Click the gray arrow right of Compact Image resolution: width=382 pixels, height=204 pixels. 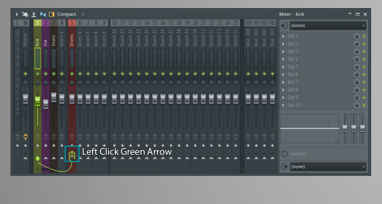click(x=83, y=15)
